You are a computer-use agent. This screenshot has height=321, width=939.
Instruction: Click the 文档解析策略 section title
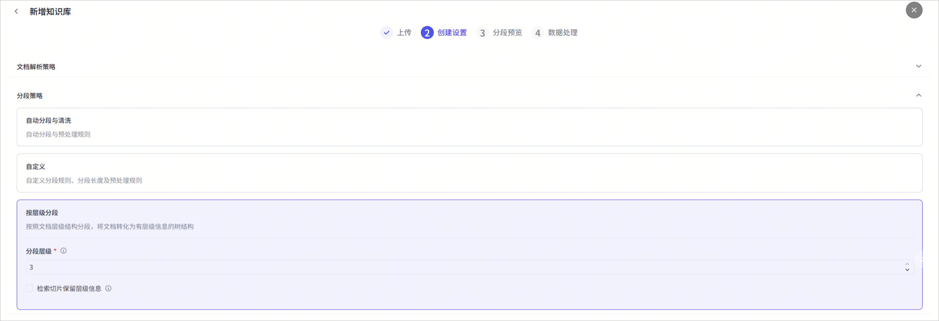36,67
